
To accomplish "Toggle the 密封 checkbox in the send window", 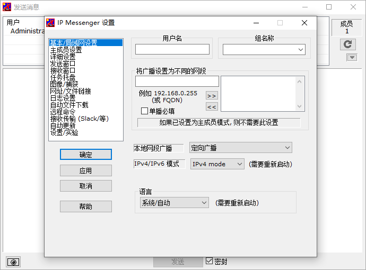I will 209,261.
